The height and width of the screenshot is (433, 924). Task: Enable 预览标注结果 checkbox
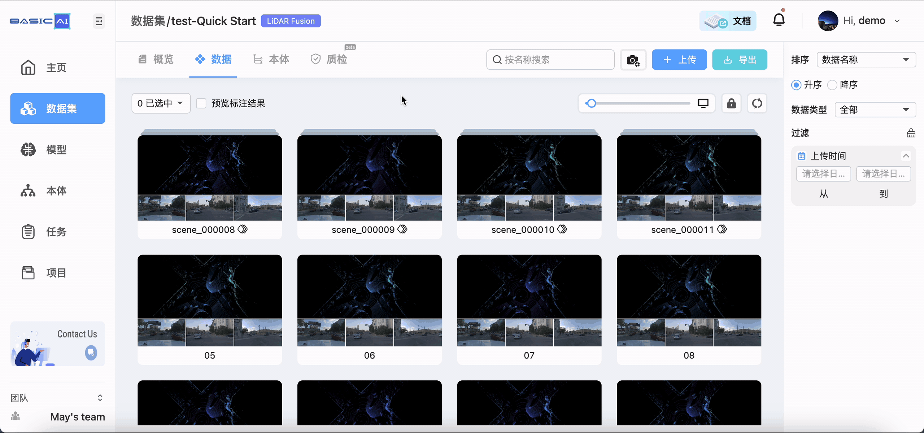[x=201, y=104]
